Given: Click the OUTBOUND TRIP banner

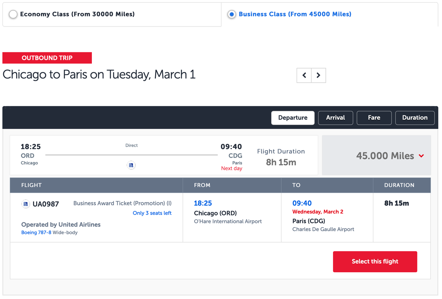Looking at the screenshot, I should coord(47,58).
